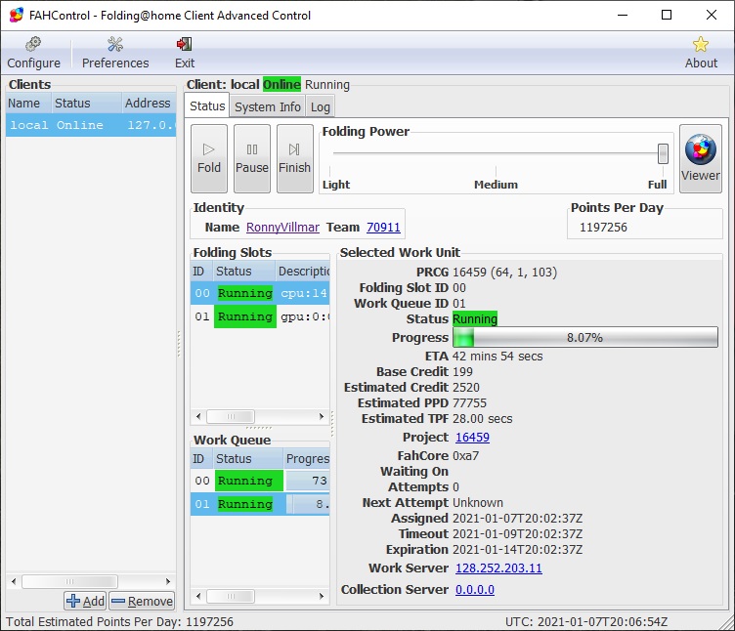The image size is (735, 631).
Task: Sort clients by Status column header
Action: [x=86, y=104]
